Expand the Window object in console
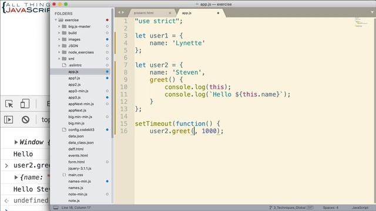The image size is (376, 211). [x=16, y=142]
